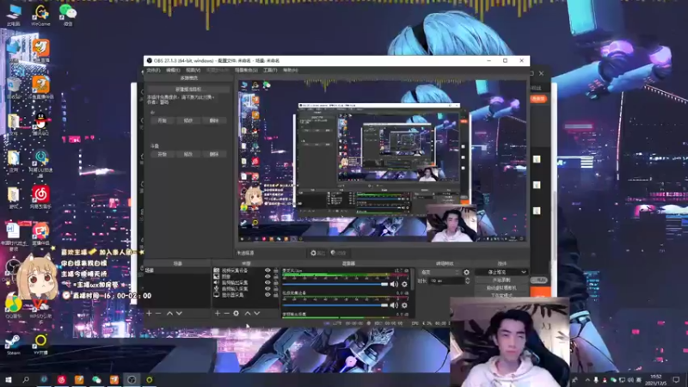The width and height of the screenshot is (688, 387).
Task: Toggle visibility eye for 图像 source
Action: (x=267, y=277)
